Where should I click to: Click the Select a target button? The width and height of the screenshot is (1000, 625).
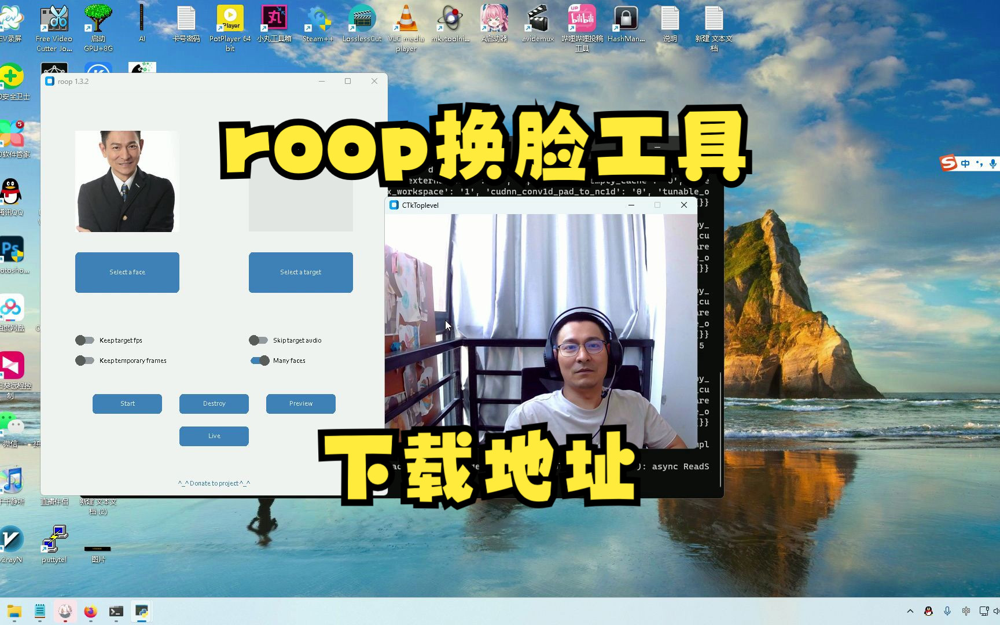(301, 272)
